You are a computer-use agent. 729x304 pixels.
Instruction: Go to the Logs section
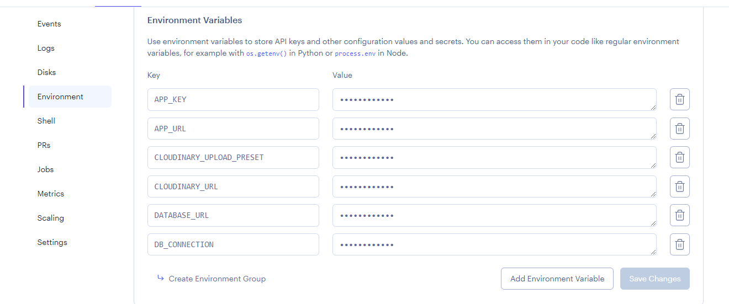coord(46,48)
